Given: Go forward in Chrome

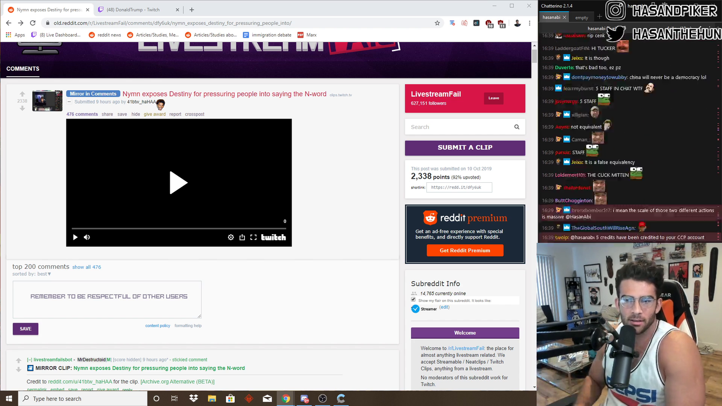Looking at the screenshot, I should tap(21, 23).
